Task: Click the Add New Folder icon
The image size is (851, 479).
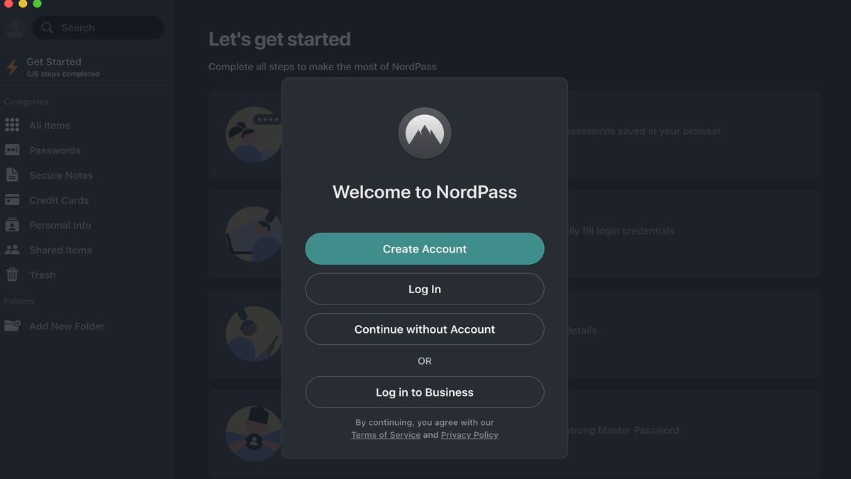Action: (x=13, y=326)
